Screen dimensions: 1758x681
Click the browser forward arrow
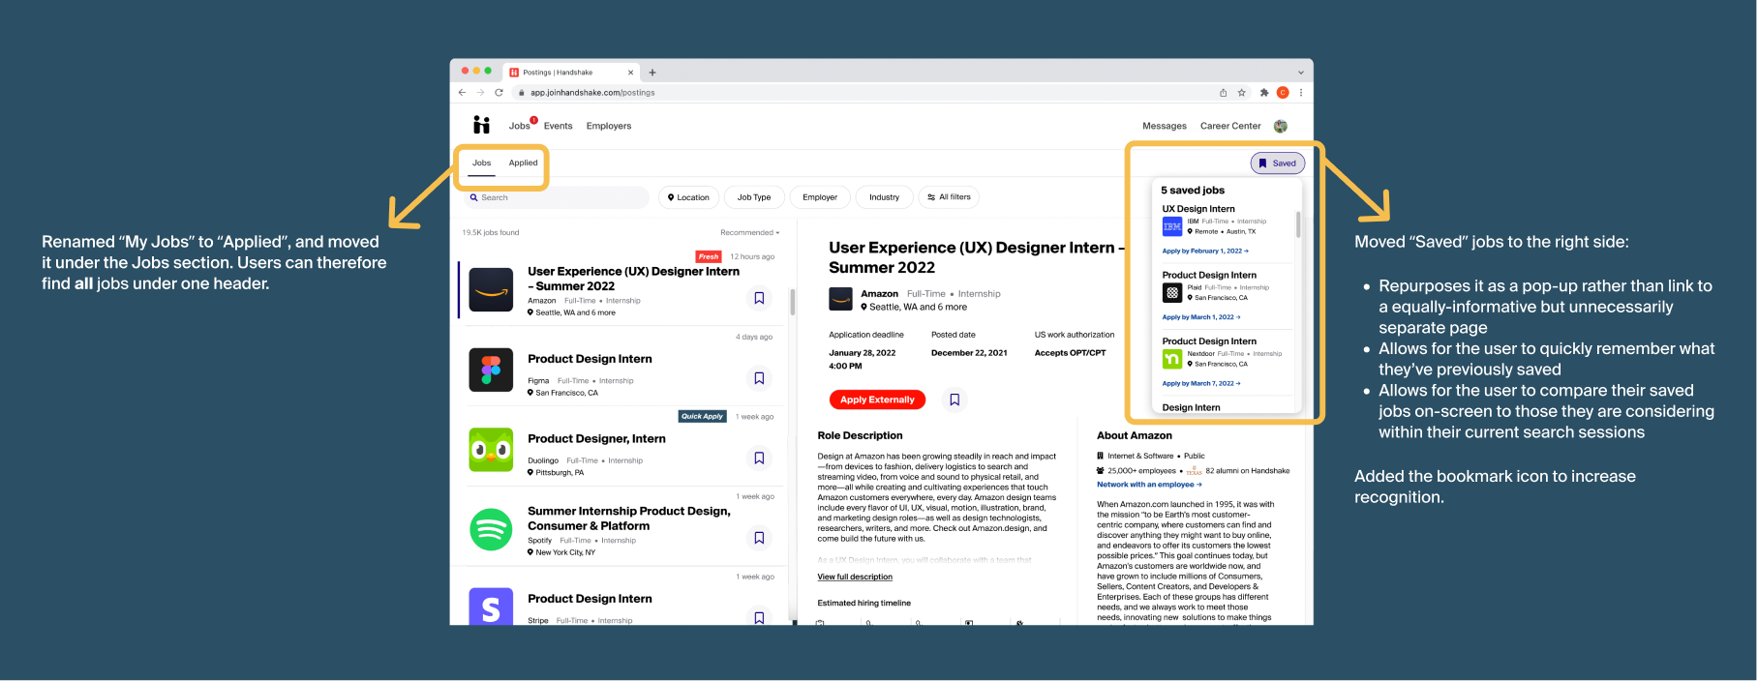(480, 93)
